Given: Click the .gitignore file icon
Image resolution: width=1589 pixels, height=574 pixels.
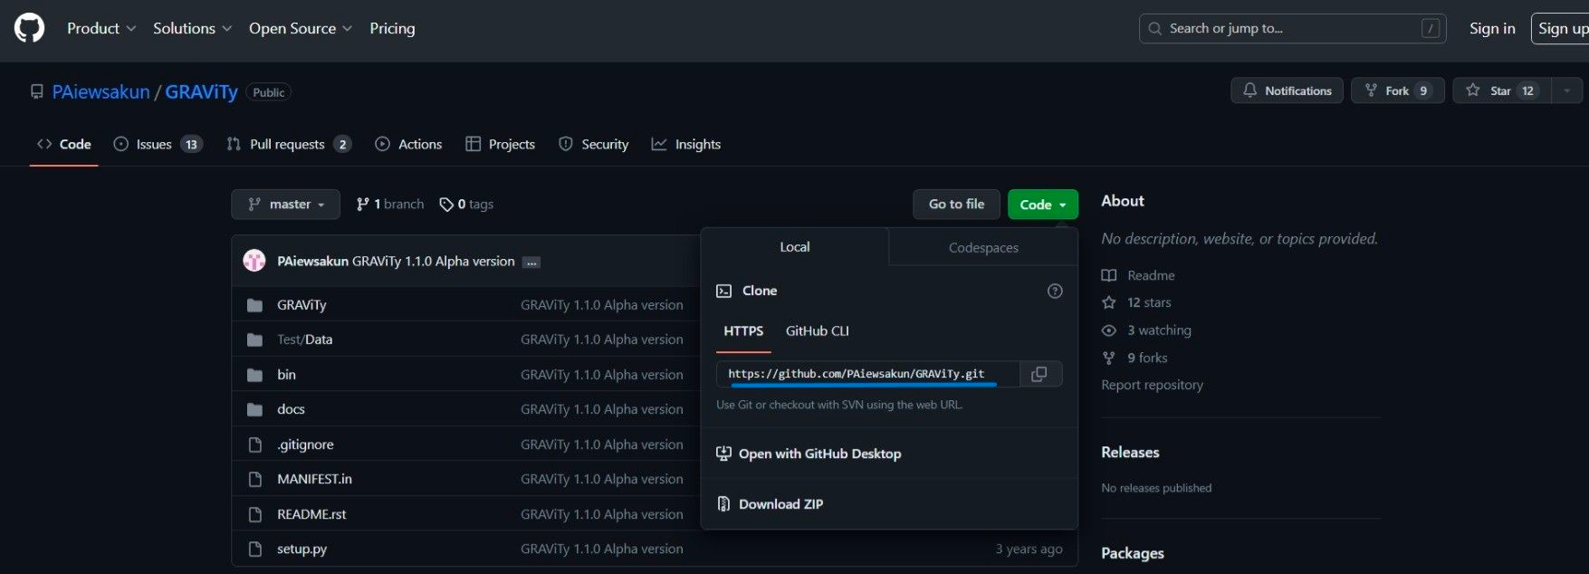Looking at the screenshot, I should [254, 445].
